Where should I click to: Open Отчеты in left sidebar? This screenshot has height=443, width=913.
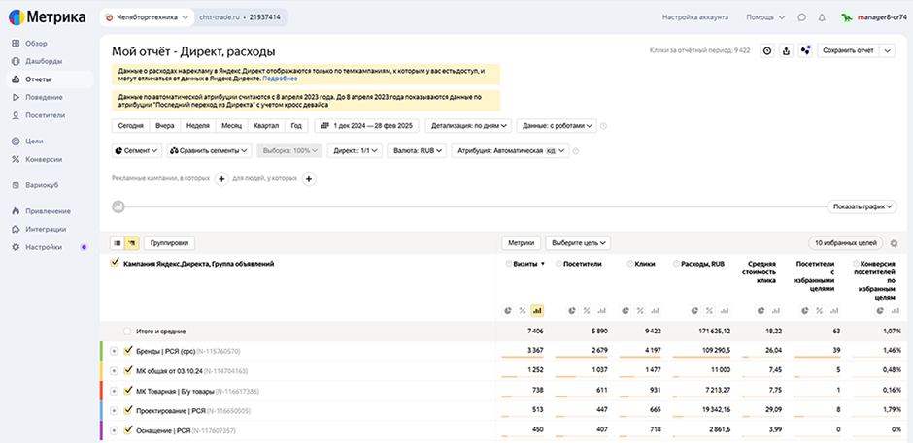click(39, 79)
